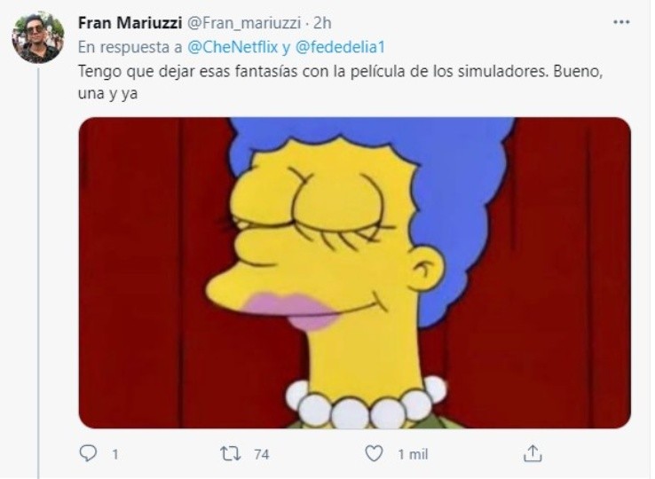Click the retweet count 74
Viewport: 655px width, 479px height.
click(262, 454)
